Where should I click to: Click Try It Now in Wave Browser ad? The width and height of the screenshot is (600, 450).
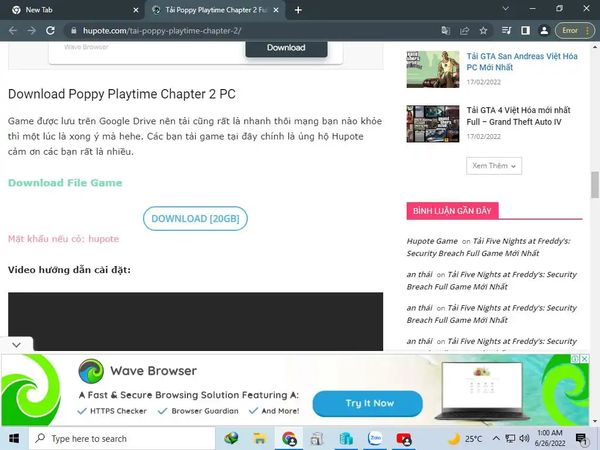point(368,403)
